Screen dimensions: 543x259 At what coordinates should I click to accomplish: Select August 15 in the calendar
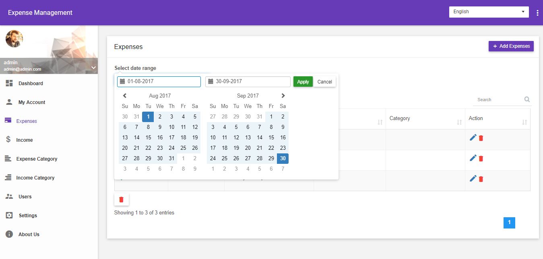148,137
